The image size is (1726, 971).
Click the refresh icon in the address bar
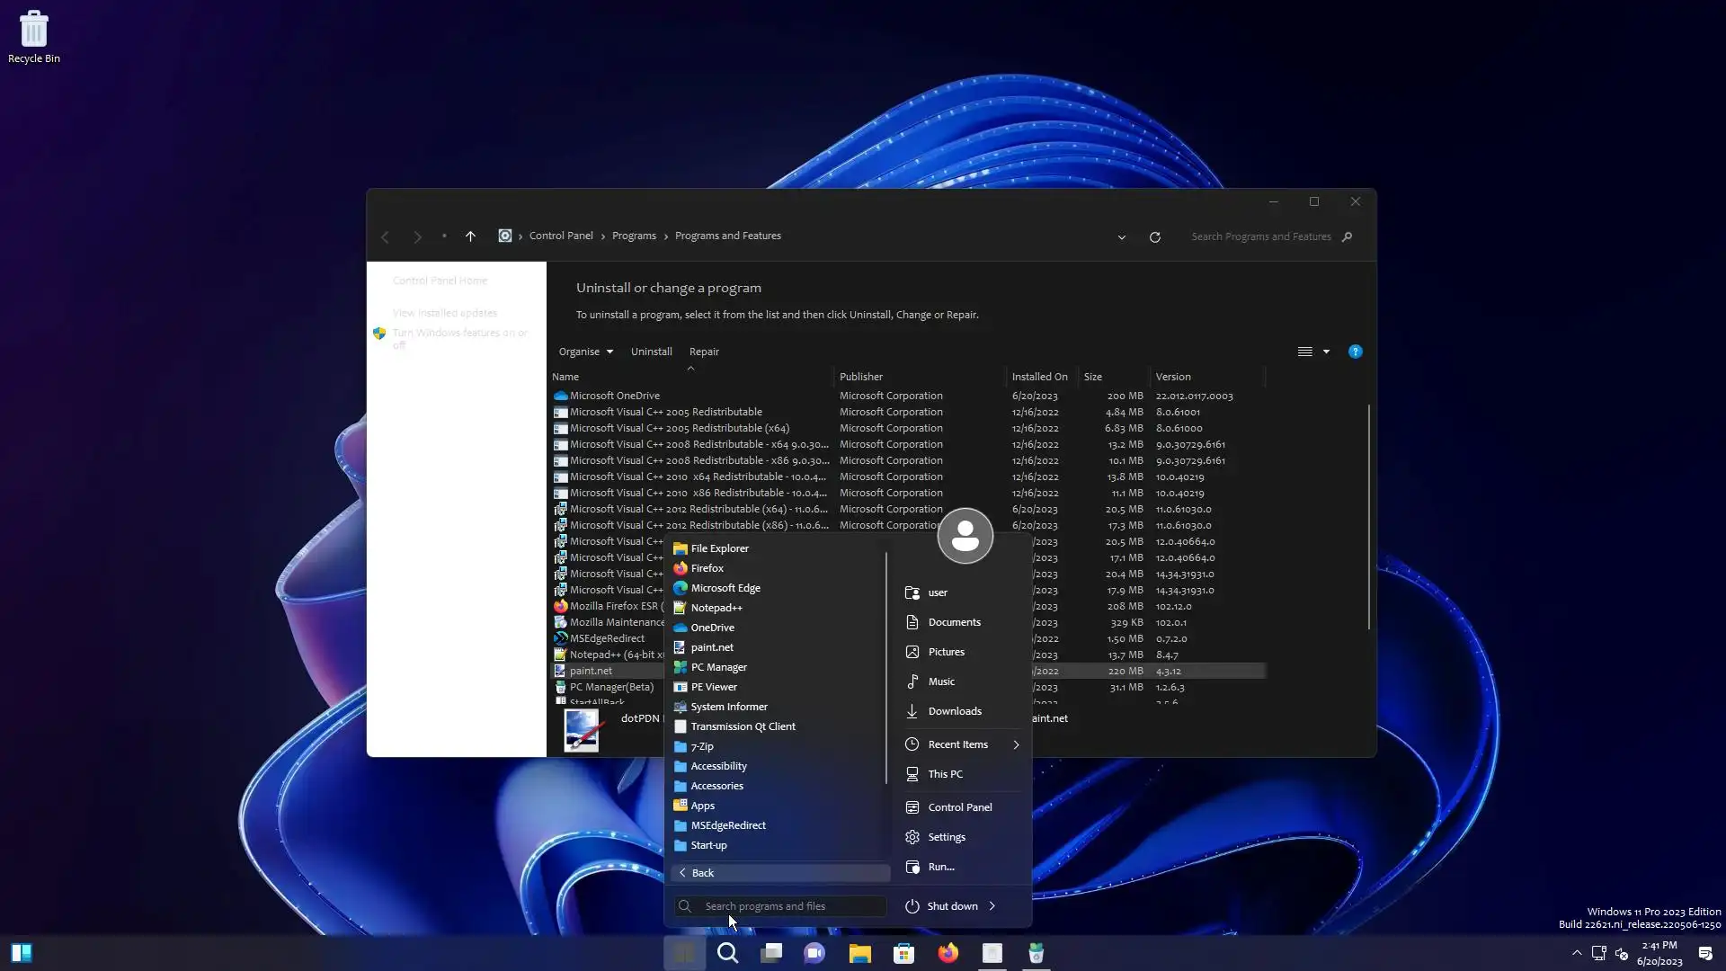coord(1154,236)
